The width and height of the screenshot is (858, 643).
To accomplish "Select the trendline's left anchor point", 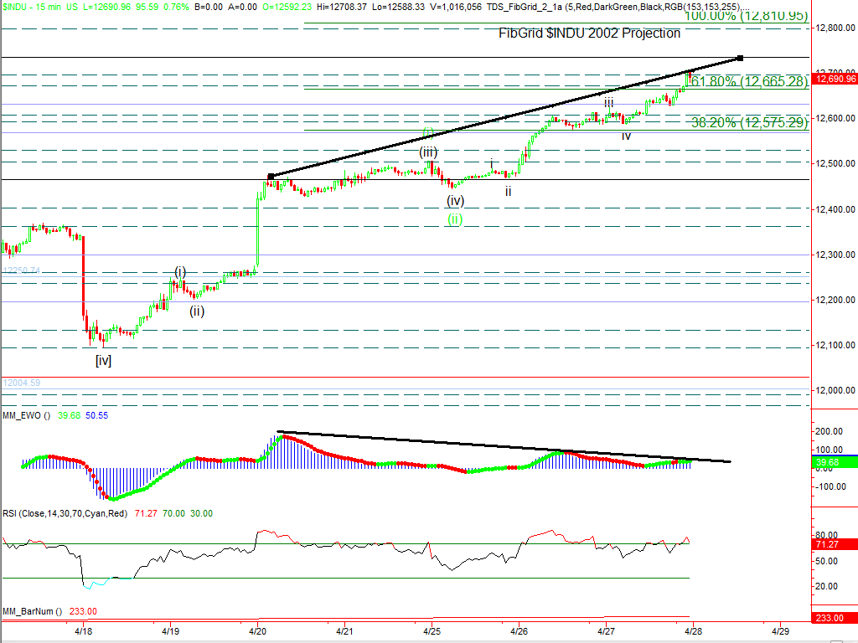I will (271, 176).
